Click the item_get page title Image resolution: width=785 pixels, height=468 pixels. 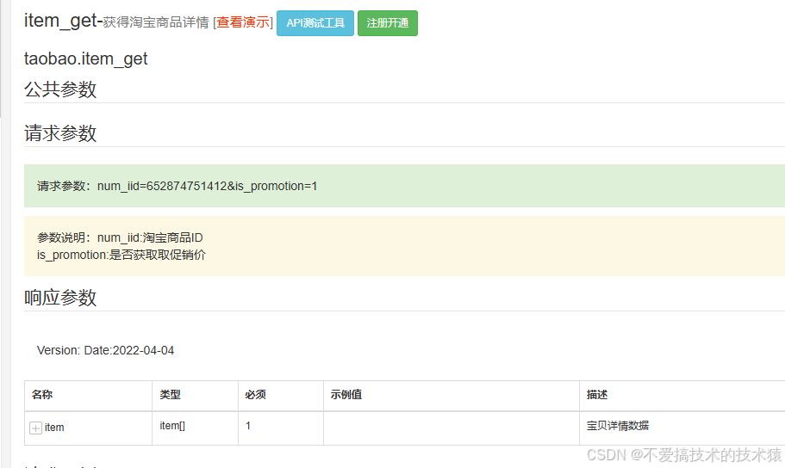click(x=60, y=21)
